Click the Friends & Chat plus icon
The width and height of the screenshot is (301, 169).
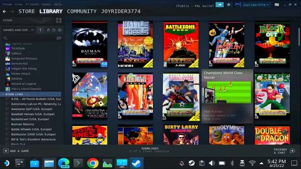click(293, 151)
